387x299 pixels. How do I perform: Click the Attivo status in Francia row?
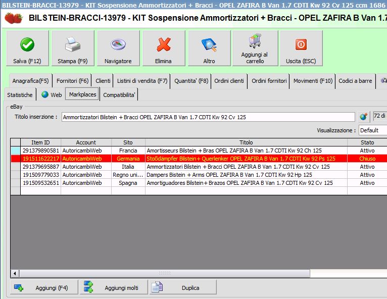(x=367, y=151)
